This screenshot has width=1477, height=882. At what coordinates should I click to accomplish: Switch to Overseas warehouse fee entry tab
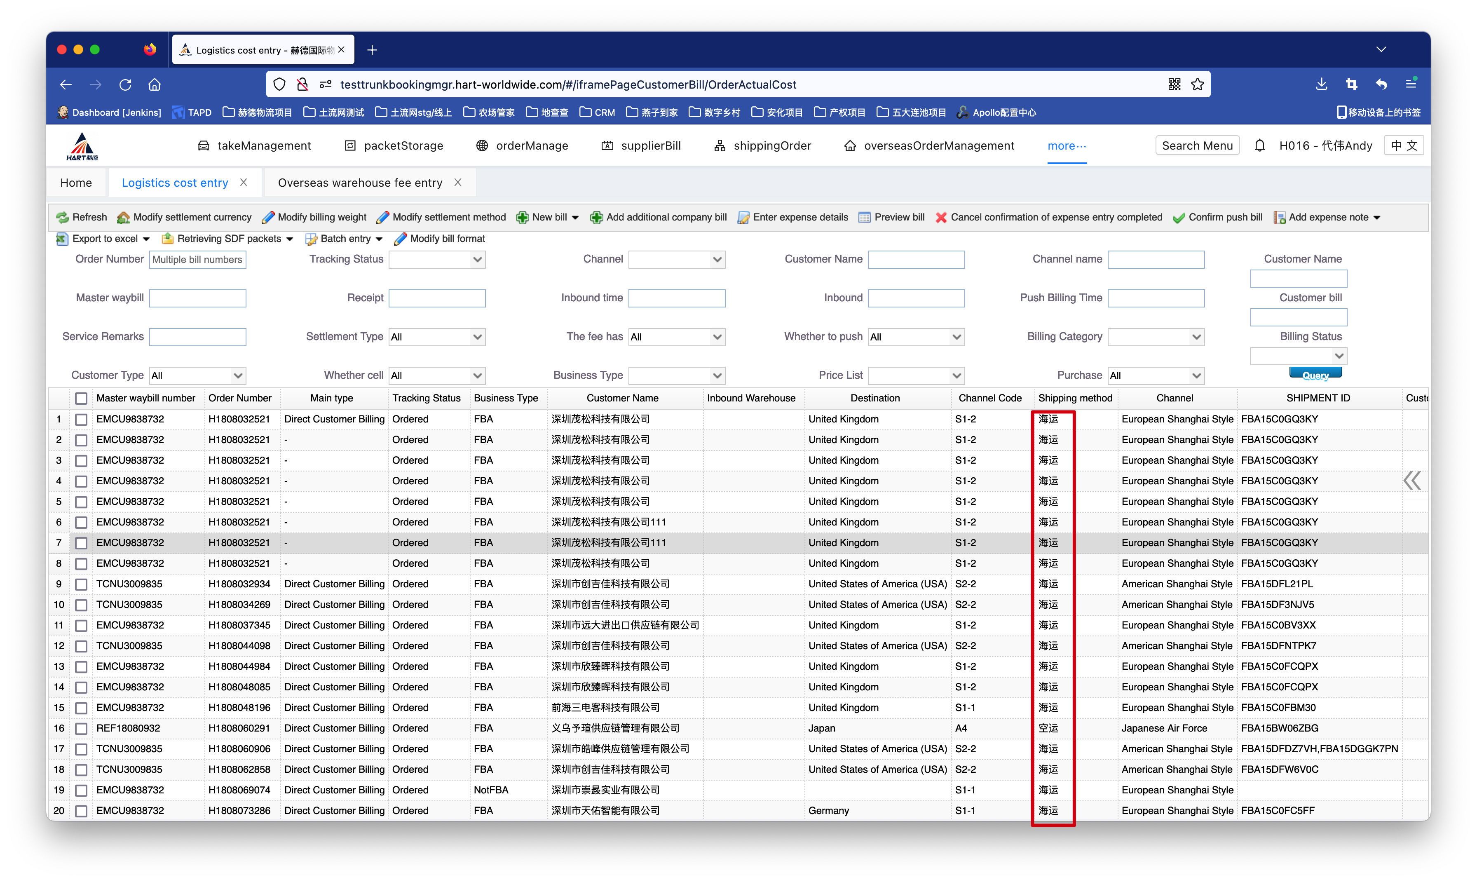coord(359,183)
